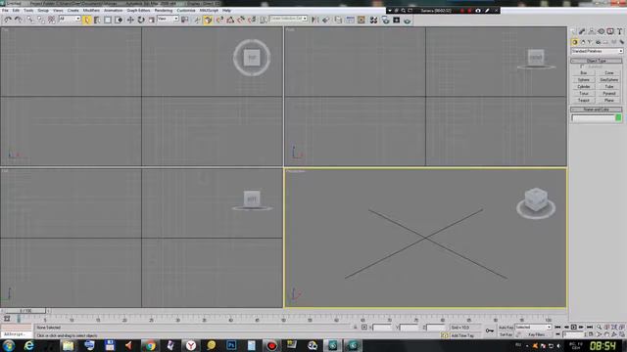Open the 'Selected' key target dropdown
627x352 pixels.
(533, 328)
